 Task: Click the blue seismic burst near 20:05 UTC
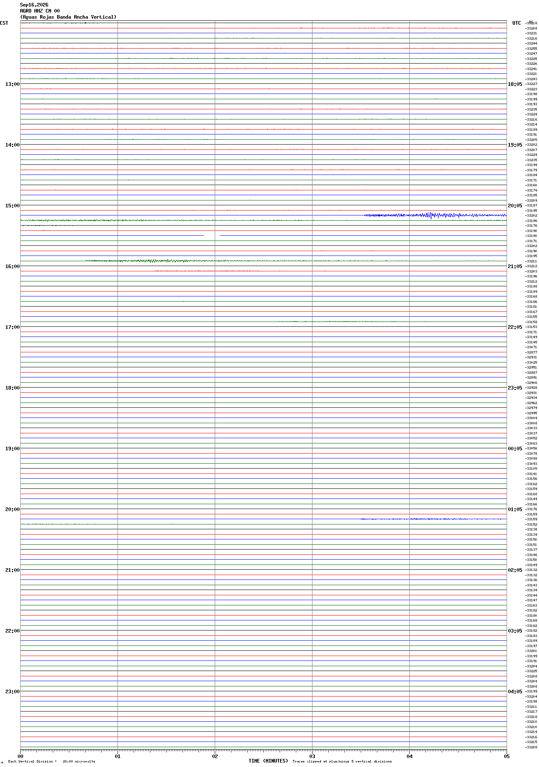(435, 215)
